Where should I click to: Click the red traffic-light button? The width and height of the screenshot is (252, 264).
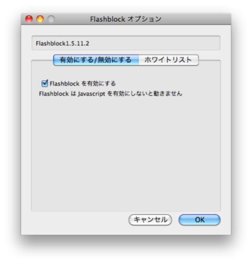[29, 19]
